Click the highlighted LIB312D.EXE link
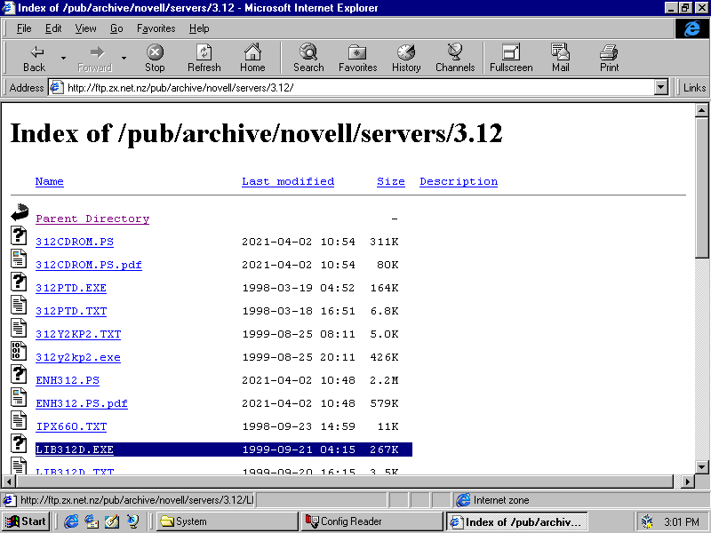This screenshot has height=533, width=711. click(75, 449)
